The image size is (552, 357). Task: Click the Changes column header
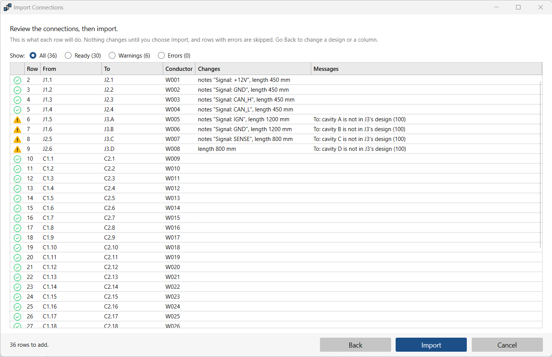tap(253, 69)
